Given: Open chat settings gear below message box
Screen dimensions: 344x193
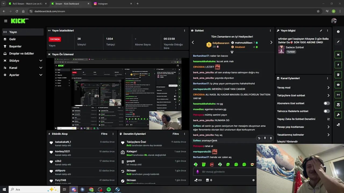Looking at the screenshot, I should click(253, 180).
